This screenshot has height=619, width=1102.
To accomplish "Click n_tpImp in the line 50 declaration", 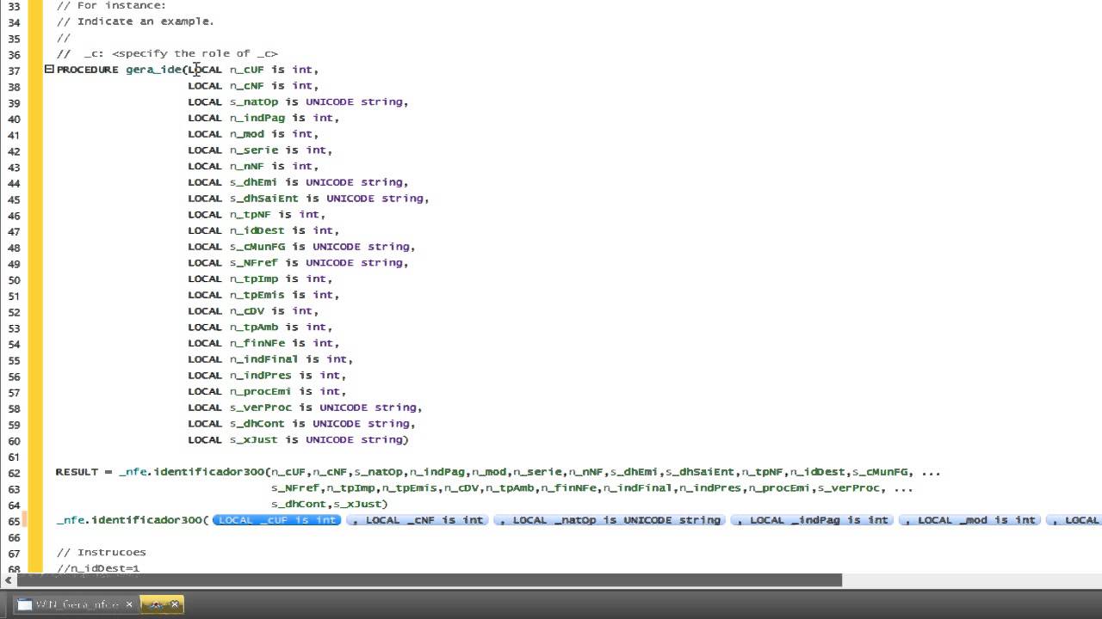I will click(254, 279).
